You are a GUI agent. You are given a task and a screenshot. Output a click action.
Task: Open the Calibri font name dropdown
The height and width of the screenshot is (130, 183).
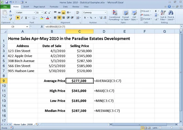click(x=35, y=13)
